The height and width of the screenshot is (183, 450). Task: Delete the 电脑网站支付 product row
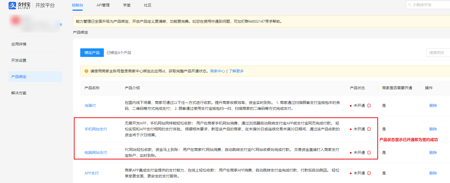tap(433, 153)
